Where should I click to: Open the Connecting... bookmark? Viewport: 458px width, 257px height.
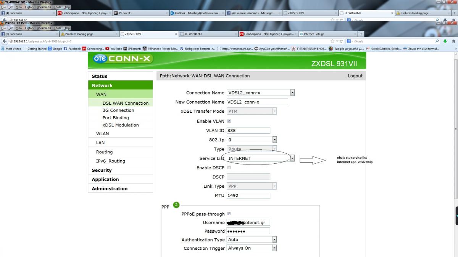[x=93, y=49]
